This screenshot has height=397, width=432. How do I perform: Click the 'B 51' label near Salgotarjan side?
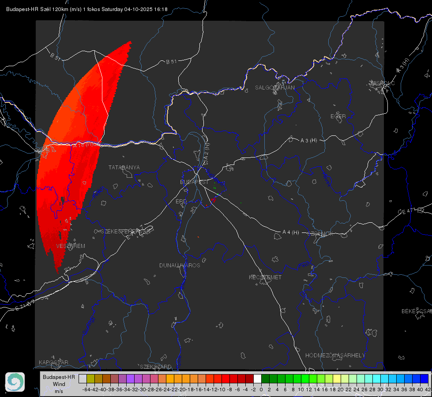pos(171,62)
